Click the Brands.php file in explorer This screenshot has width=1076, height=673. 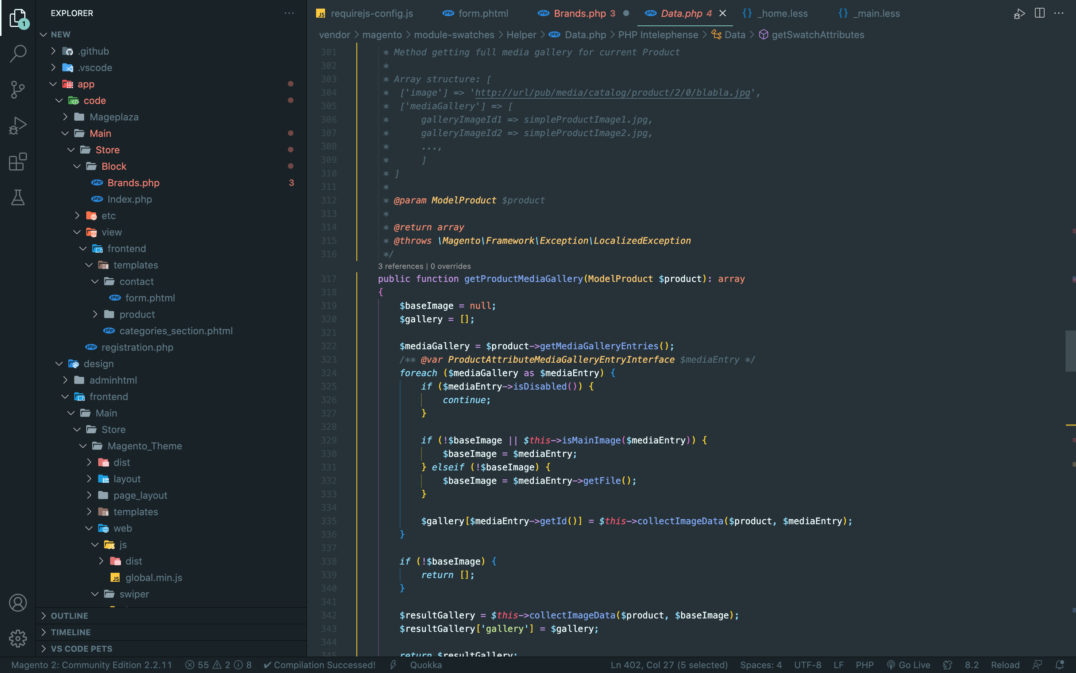[133, 182]
